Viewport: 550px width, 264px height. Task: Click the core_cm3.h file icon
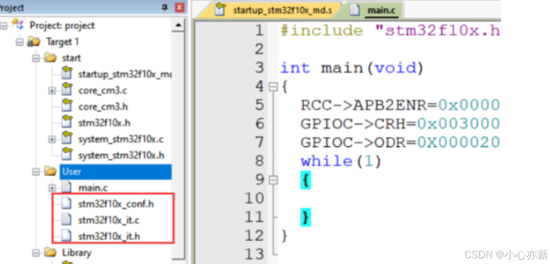coord(66,106)
